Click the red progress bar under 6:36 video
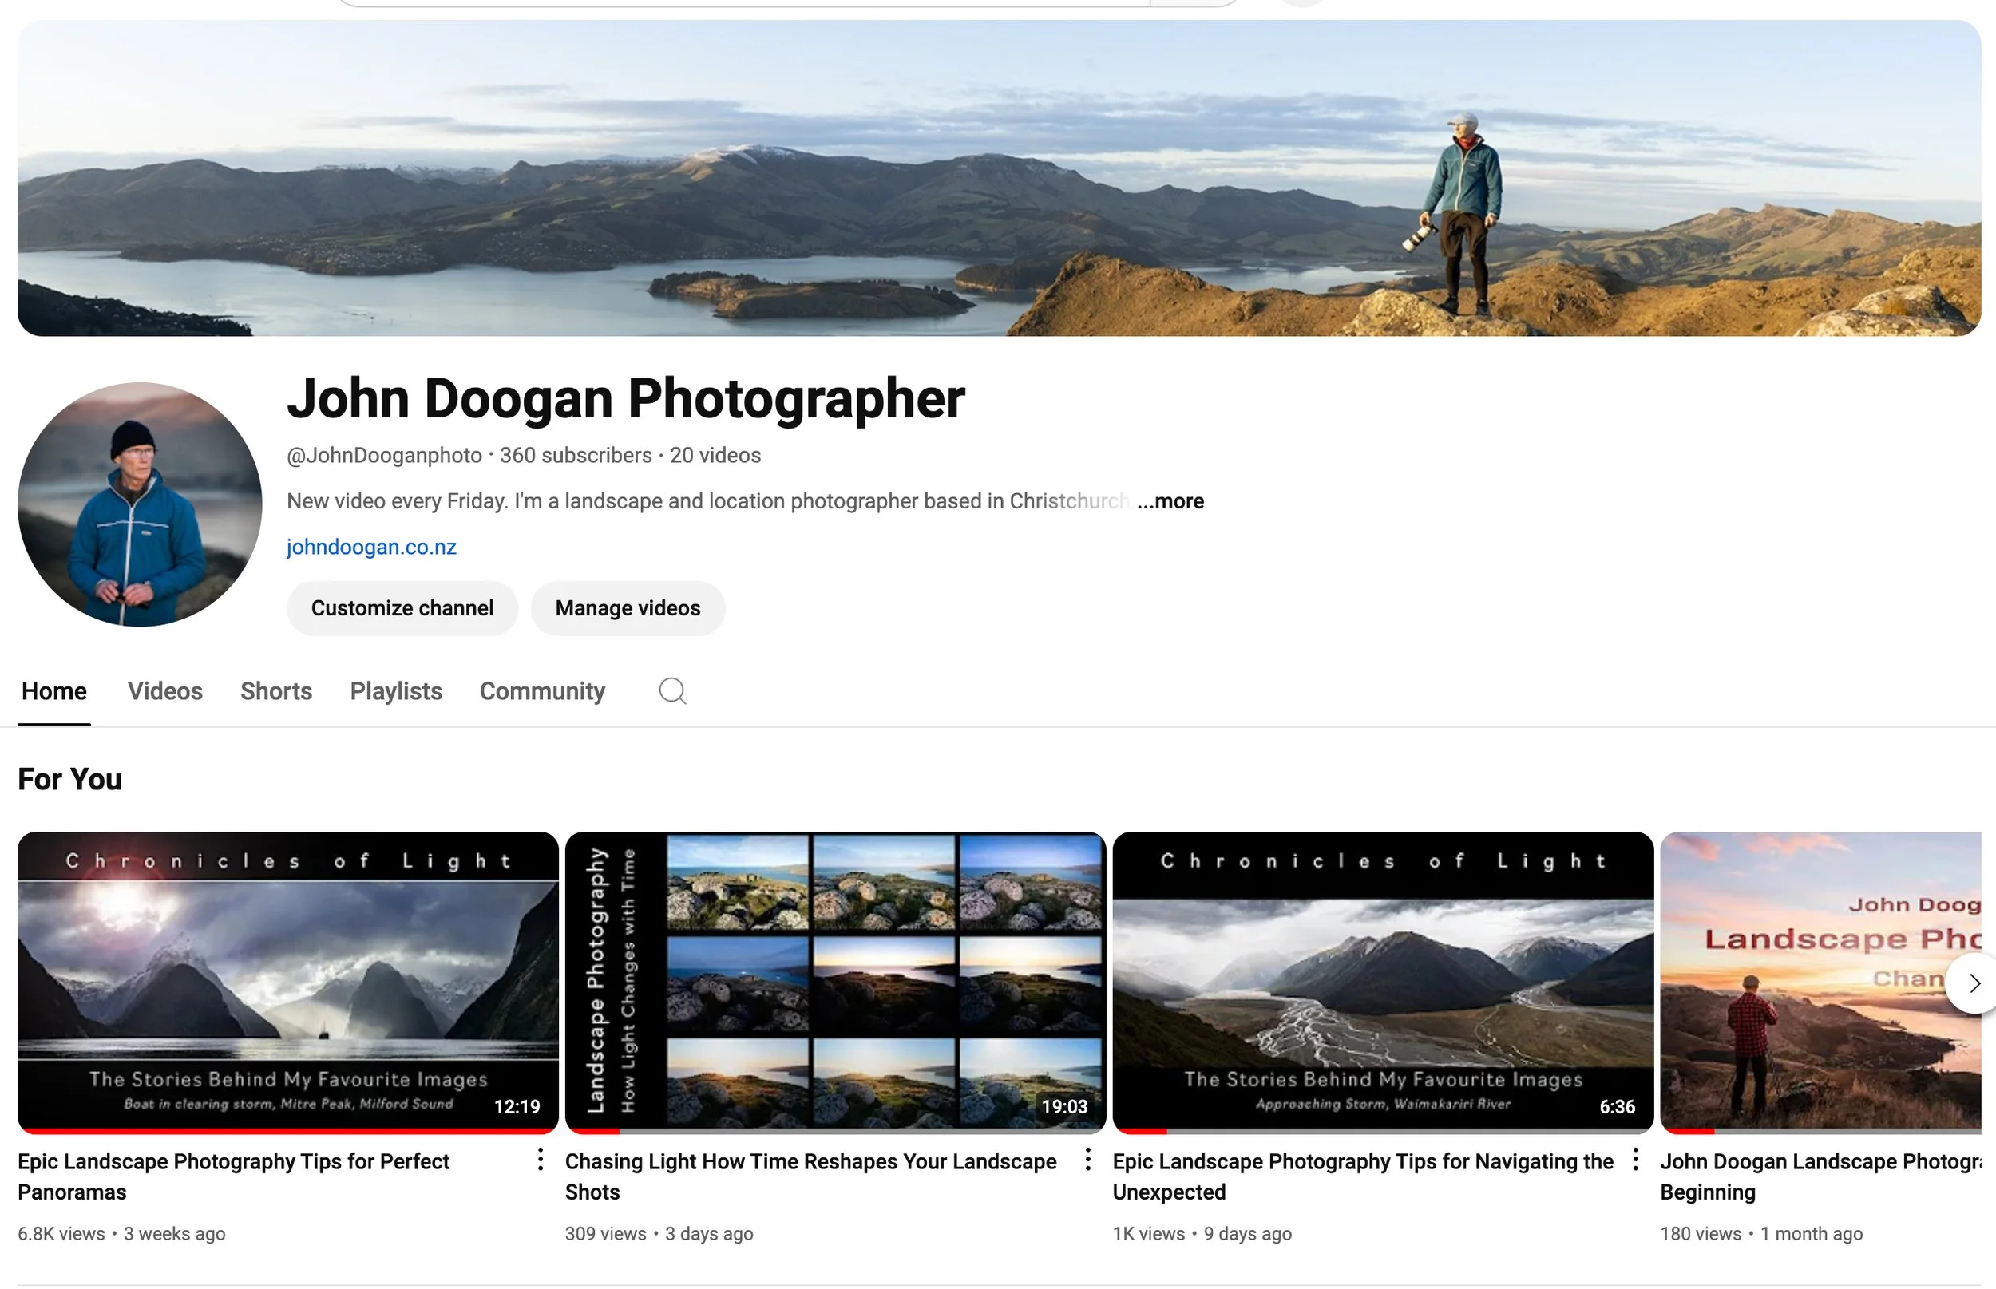The width and height of the screenshot is (1996, 1289). [1141, 1131]
